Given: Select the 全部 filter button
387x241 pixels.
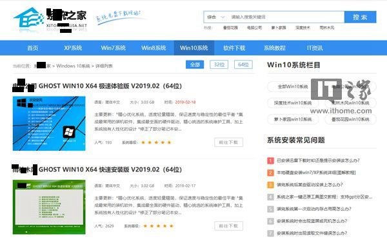Looking at the screenshot, I should (195, 64).
